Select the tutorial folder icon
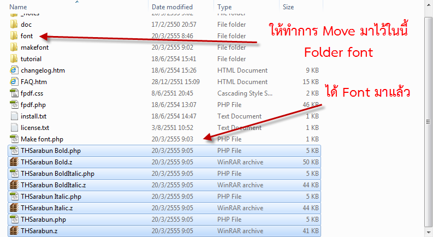 14,59
